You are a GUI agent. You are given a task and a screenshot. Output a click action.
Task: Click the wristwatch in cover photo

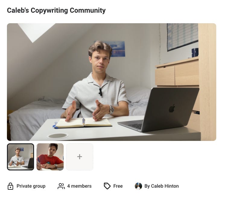(111, 110)
